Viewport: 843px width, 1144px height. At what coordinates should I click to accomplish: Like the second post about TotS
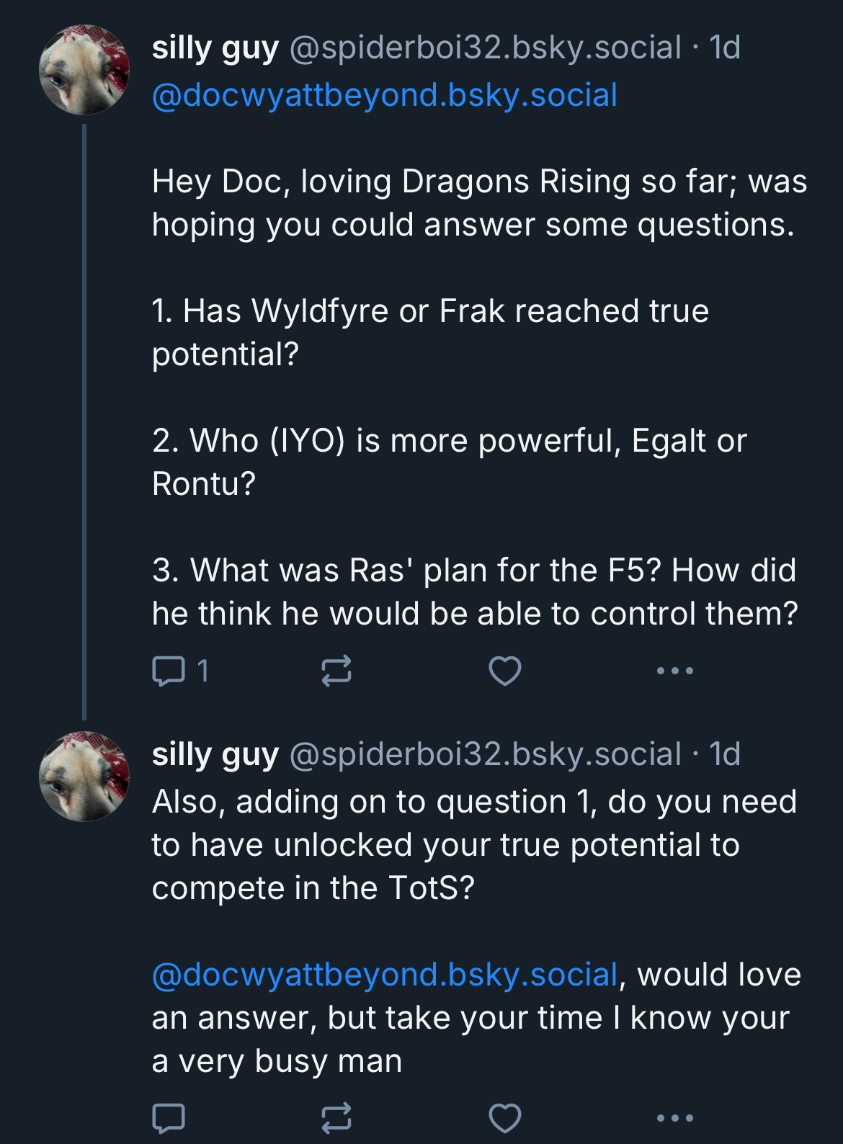tap(504, 1118)
